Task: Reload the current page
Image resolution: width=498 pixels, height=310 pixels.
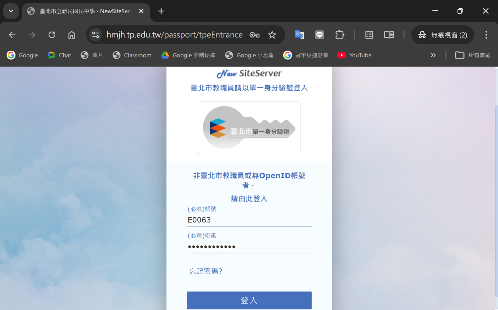Action: pyautogui.click(x=52, y=35)
